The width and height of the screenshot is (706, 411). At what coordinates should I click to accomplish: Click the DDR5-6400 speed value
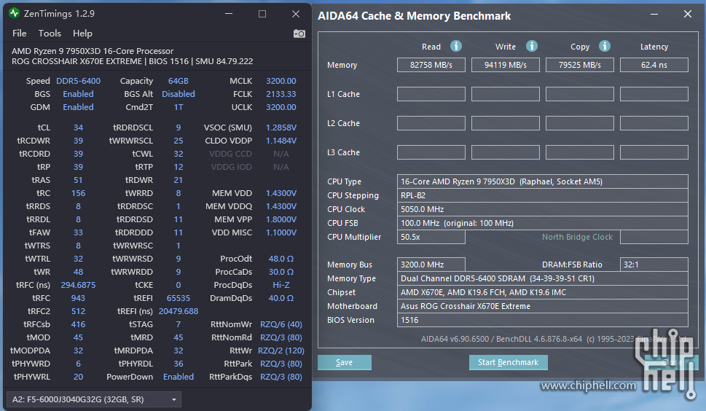point(79,81)
